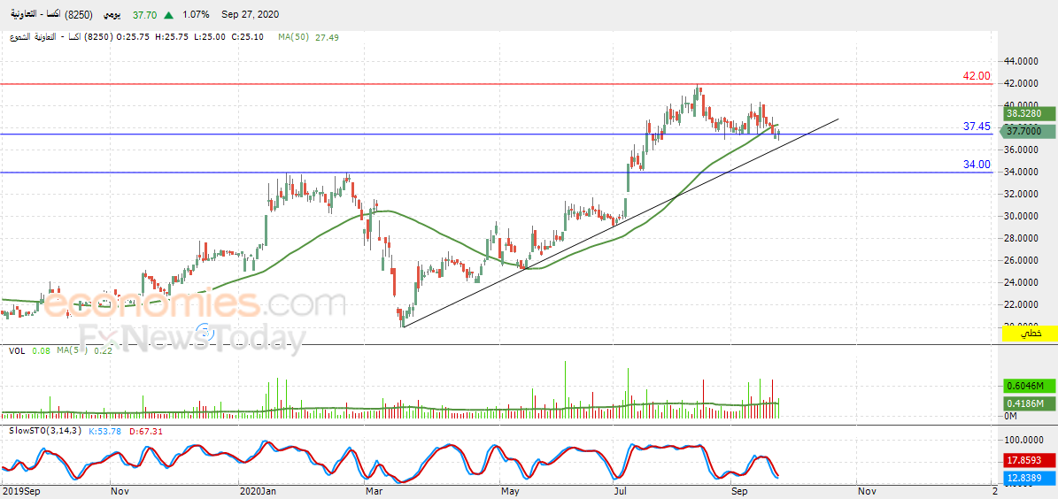The height and width of the screenshot is (499, 1058).
Task: Click the 24.0000 price axis label
Action: click(x=1023, y=282)
